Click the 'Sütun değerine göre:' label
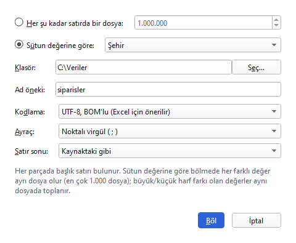 point(60,46)
